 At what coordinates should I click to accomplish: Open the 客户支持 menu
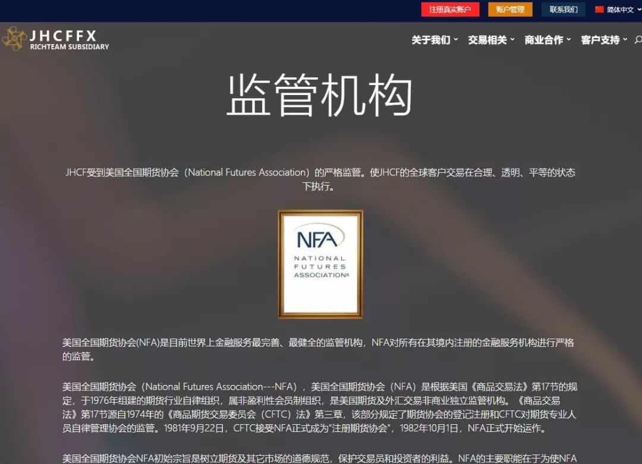click(600, 40)
